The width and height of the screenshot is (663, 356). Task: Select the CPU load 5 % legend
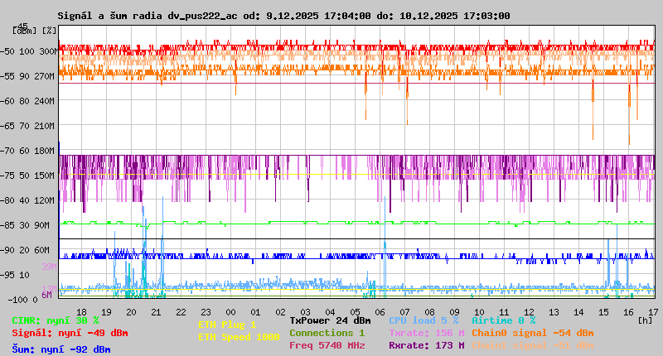click(x=423, y=320)
